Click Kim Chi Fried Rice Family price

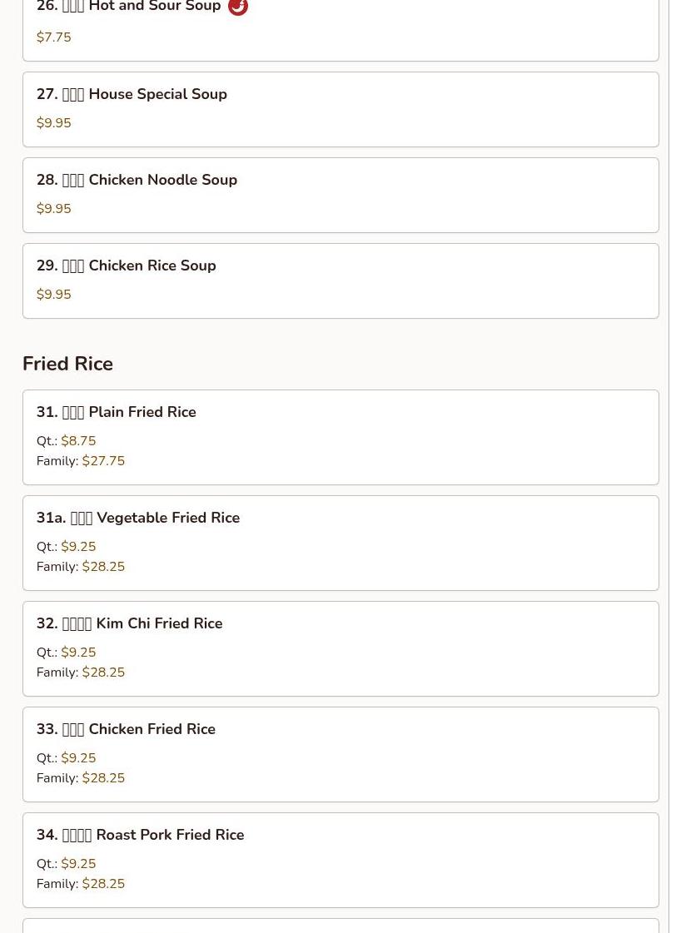click(103, 672)
